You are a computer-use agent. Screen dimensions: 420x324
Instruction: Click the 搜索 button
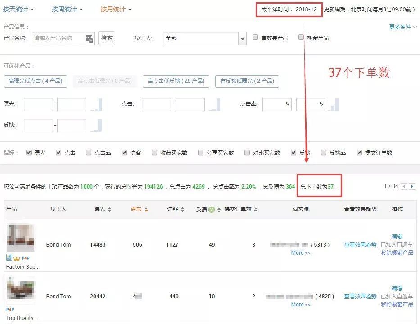click(107, 38)
